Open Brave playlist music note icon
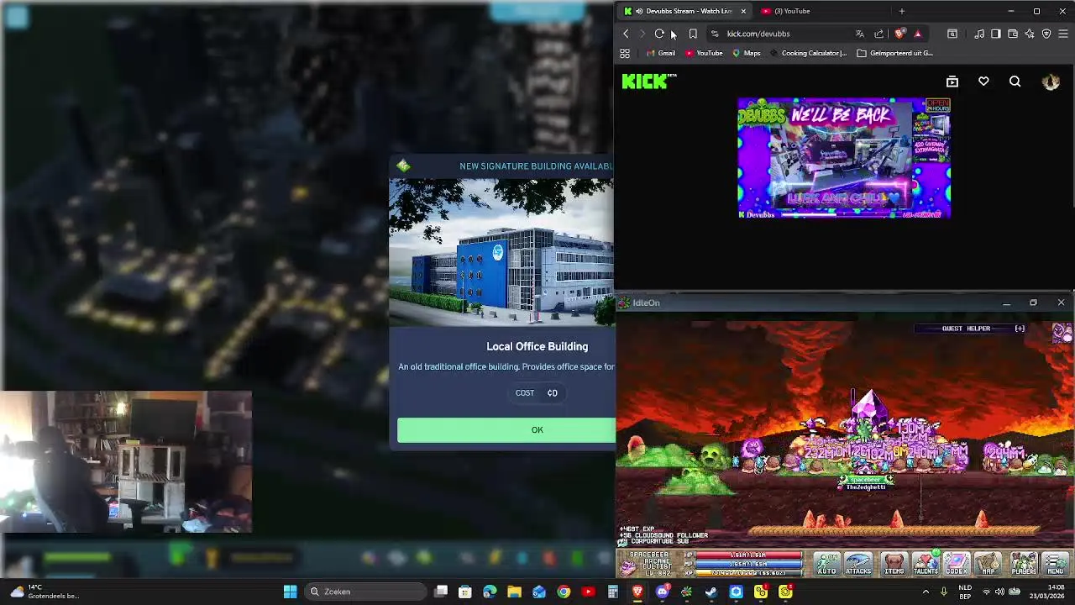 coord(979,34)
